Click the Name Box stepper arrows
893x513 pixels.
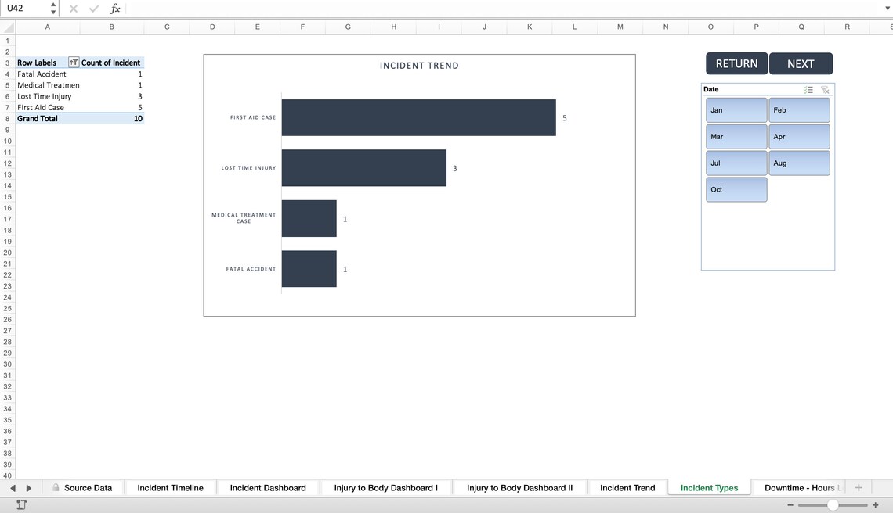pyautogui.click(x=53, y=9)
